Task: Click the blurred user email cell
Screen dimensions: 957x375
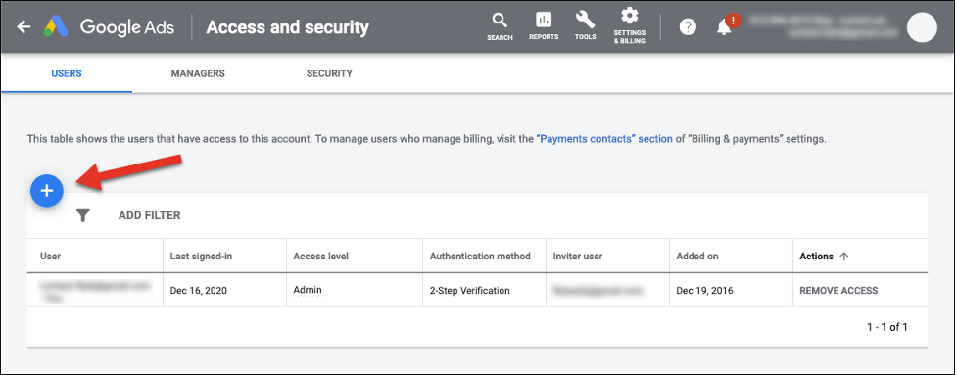Action: [x=95, y=290]
